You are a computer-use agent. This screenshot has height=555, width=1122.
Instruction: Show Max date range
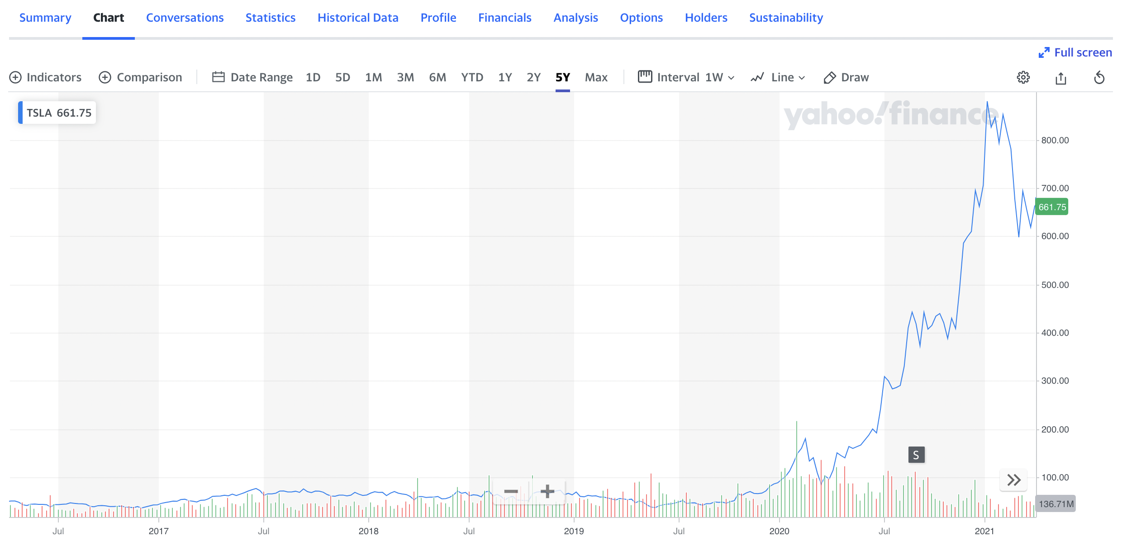click(596, 77)
